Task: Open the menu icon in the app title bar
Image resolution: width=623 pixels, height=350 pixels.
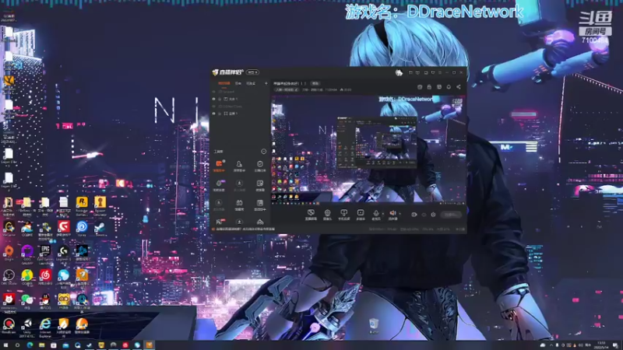Action: (x=440, y=72)
